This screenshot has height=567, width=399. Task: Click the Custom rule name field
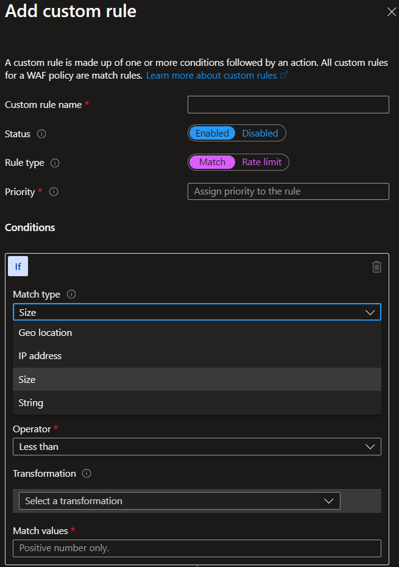(288, 105)
